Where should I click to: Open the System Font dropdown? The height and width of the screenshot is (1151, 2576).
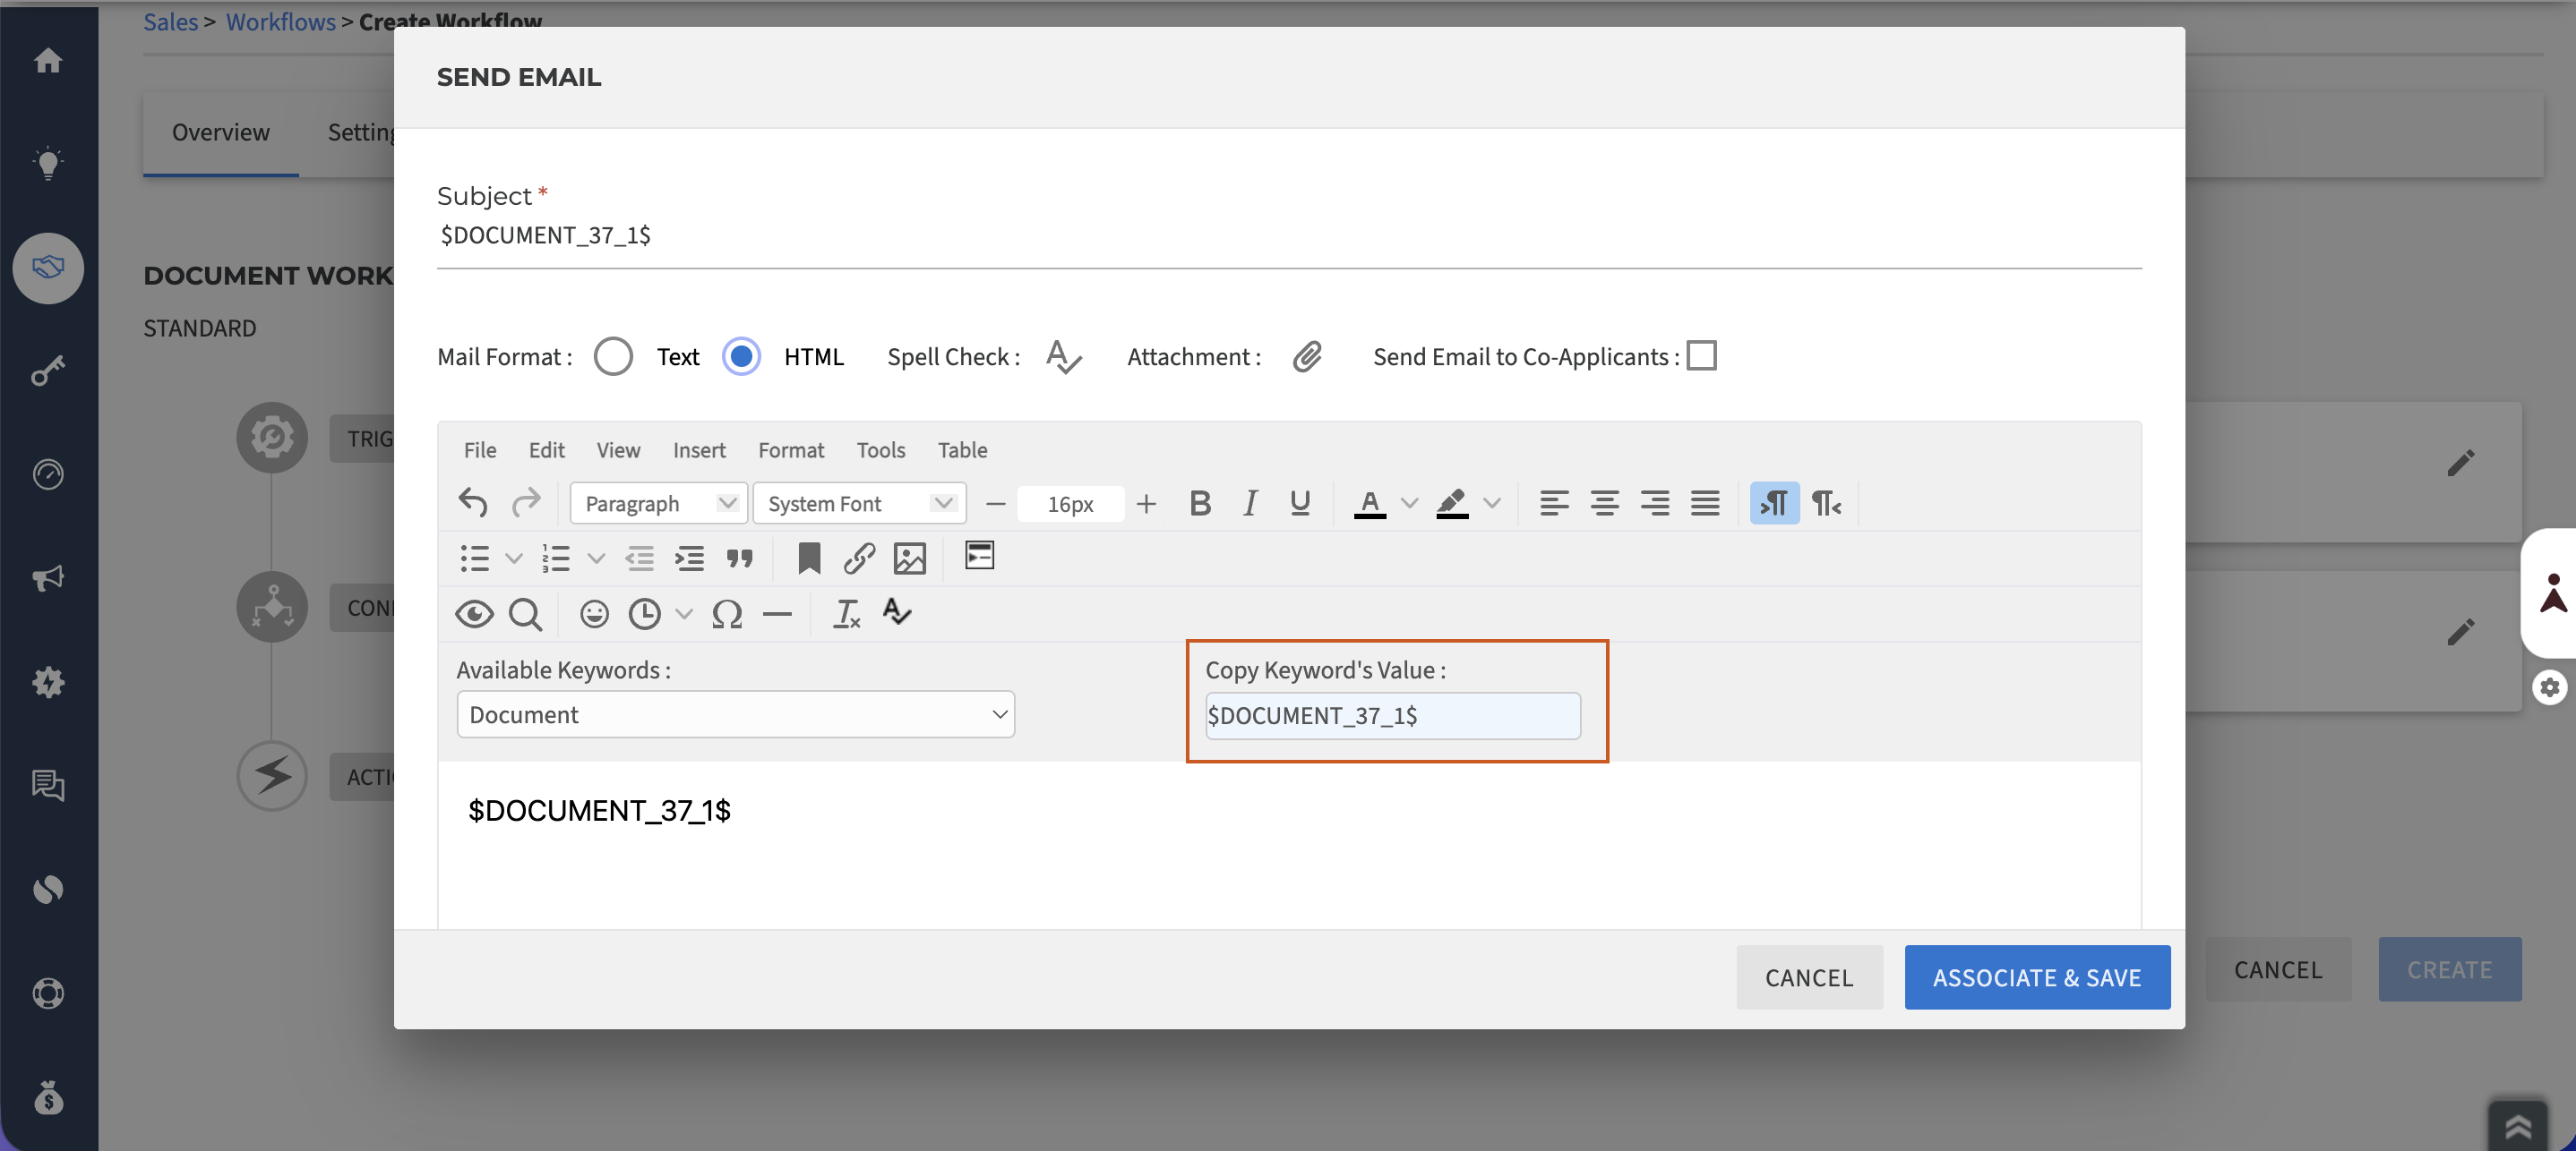pyautogui.click(x=859, y=504)
